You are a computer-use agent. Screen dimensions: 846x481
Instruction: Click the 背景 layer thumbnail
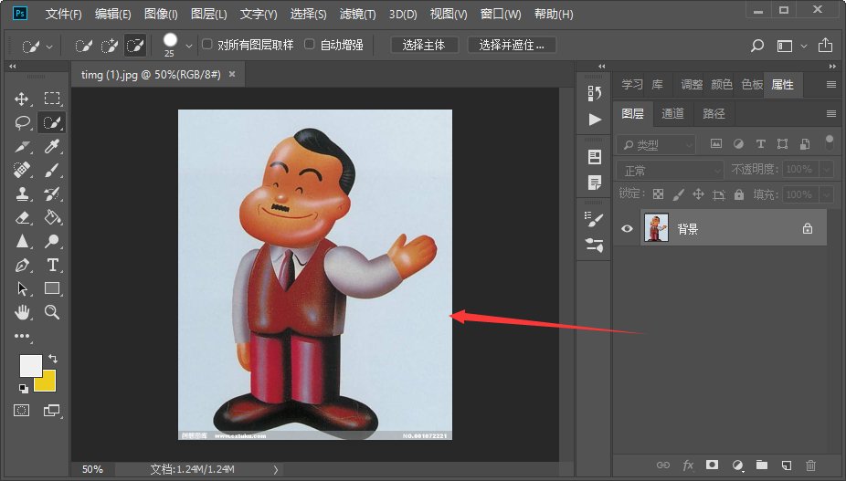[x=656, y=227]
